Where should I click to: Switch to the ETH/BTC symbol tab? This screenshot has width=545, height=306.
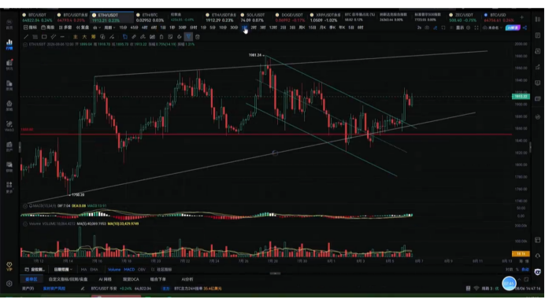click(x=150, y=17)
